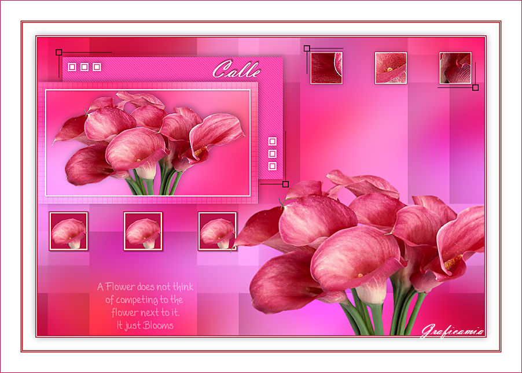Open the dark red petal close-up thumbnail
Viewport: 522px width, 373px height.
tap(326, 68)
